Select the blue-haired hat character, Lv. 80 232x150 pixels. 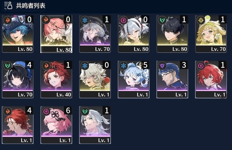coord(17,34)
